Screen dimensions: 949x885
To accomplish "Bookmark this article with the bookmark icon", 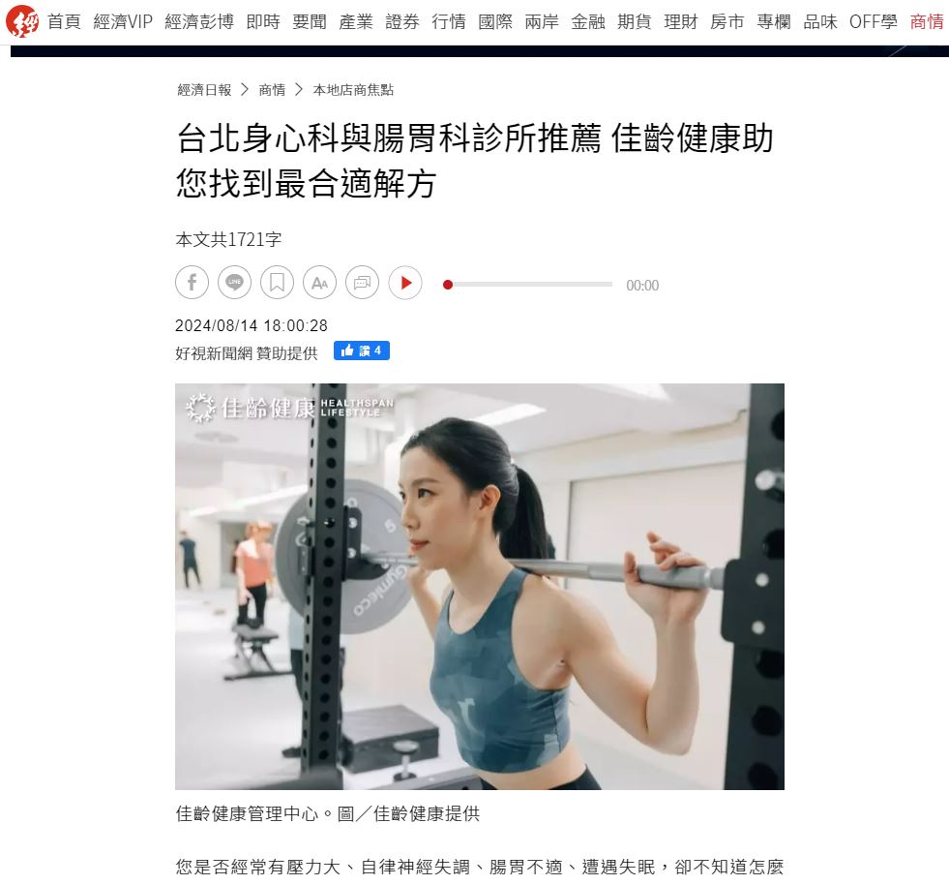I will pos(278,283).
